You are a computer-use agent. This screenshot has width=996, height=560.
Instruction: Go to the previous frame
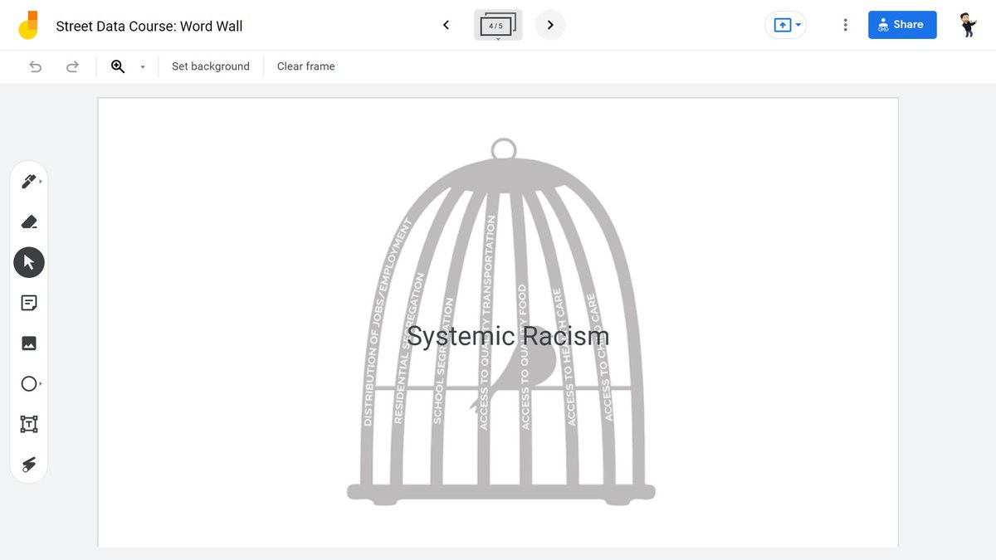pyautogui.click(x=446, y=25)
